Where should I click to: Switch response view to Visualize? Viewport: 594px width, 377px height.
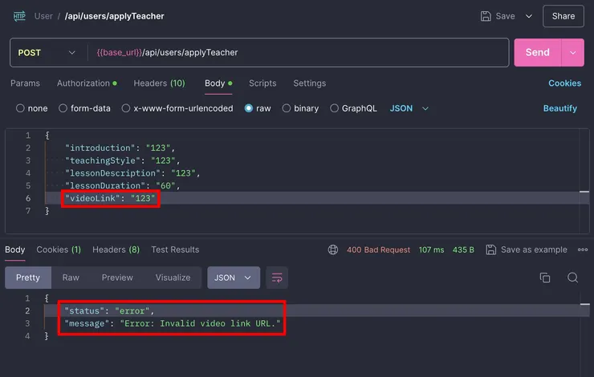pyautogui.click(x=173, y=278)
